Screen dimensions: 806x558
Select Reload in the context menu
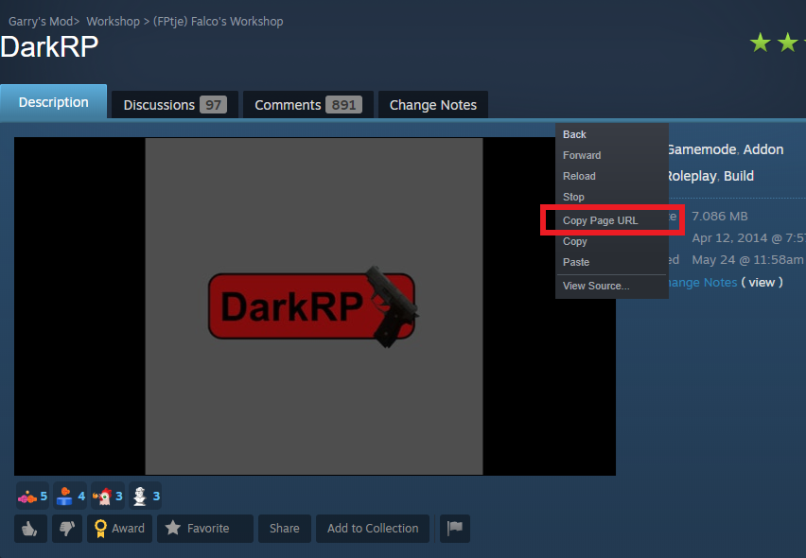[612, 176]
